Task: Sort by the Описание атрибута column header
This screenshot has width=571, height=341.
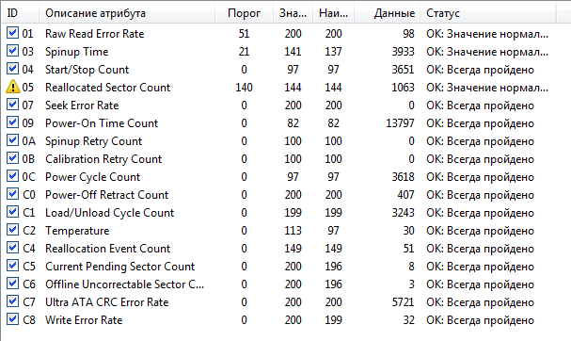Action: click(127, 13)
